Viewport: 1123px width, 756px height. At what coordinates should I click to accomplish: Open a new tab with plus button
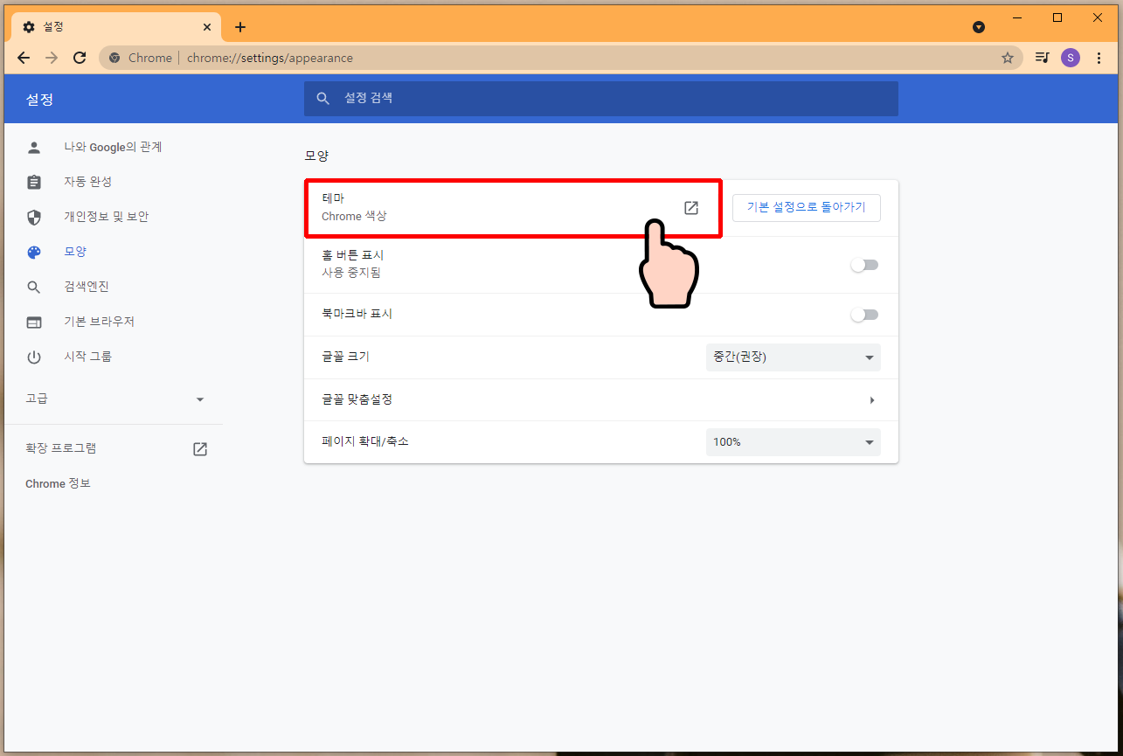click(x=240, y=27)
